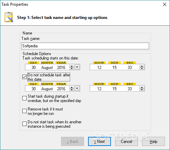Close the Task Properties dialog
Image resolution: width=170 pixels, height=150 pixels.
pos(165,4)
